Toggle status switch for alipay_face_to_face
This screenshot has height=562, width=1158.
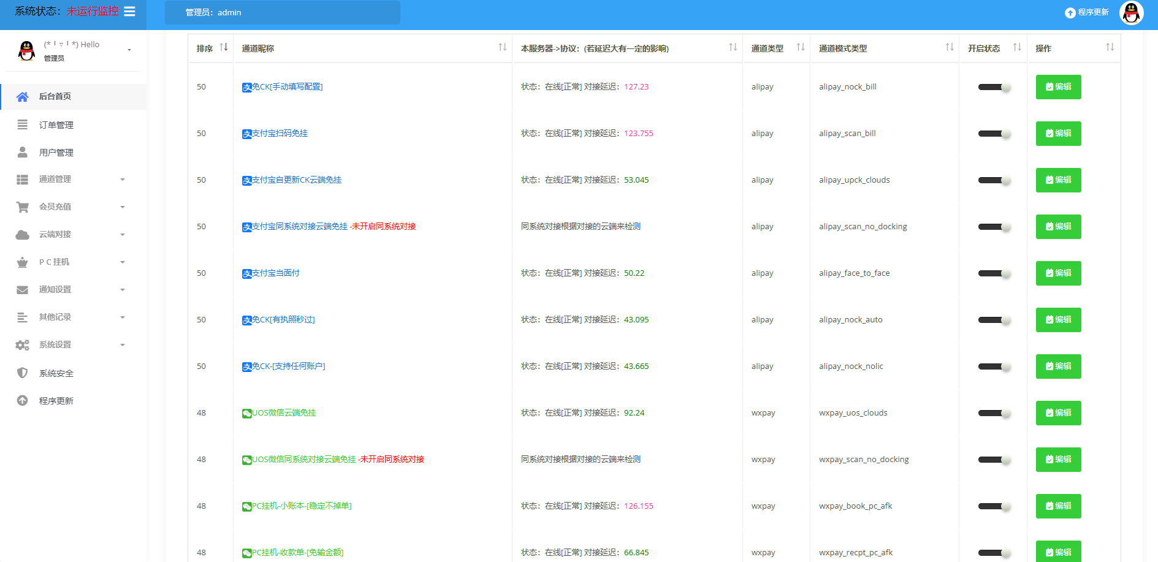pos(994,273)
